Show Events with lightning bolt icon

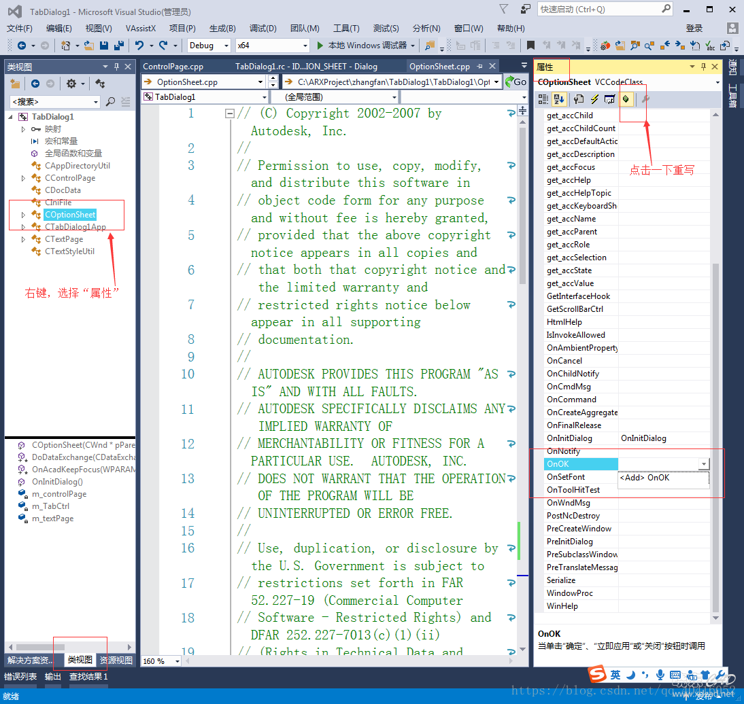pos(594,99)
